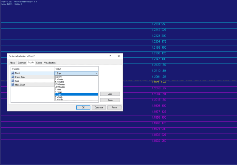Choose '1 Hour' from the timeframe list
The height and width of the screenshot is (165, 237).
coord(76,89)
